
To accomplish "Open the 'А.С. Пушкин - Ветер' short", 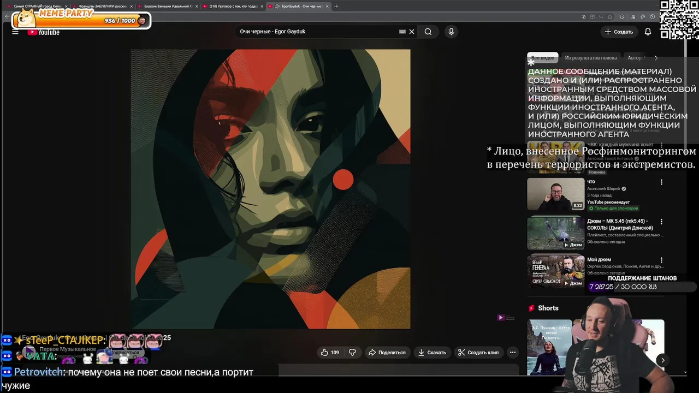I will (x=549, y=347).
